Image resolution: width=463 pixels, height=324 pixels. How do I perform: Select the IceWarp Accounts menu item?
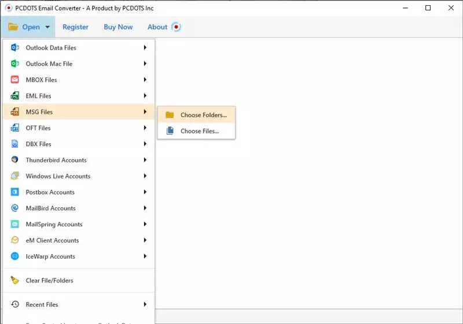79,256
